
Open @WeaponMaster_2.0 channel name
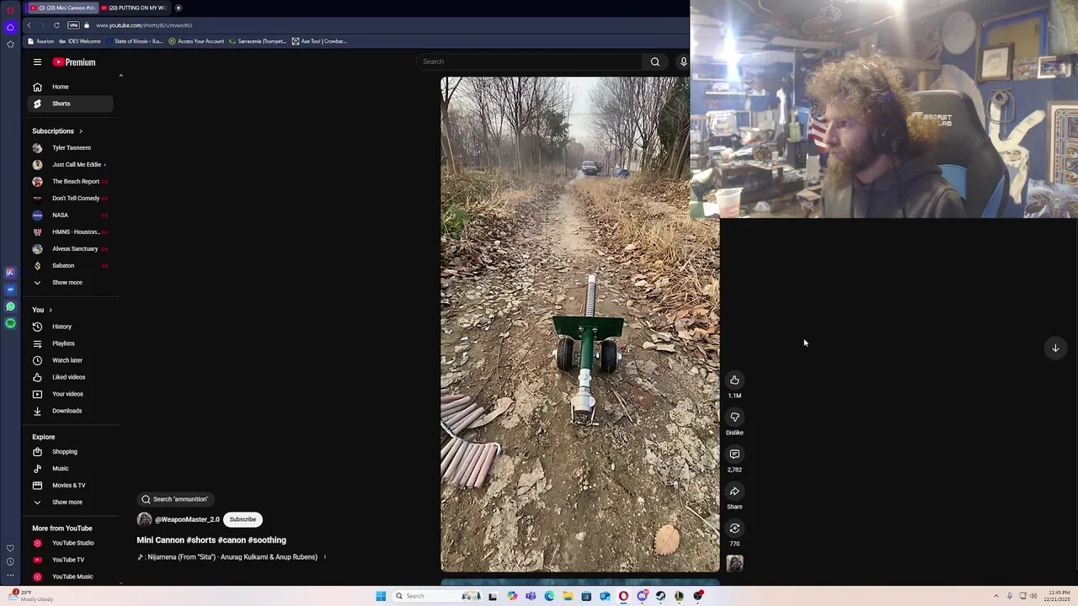(187, 519)
